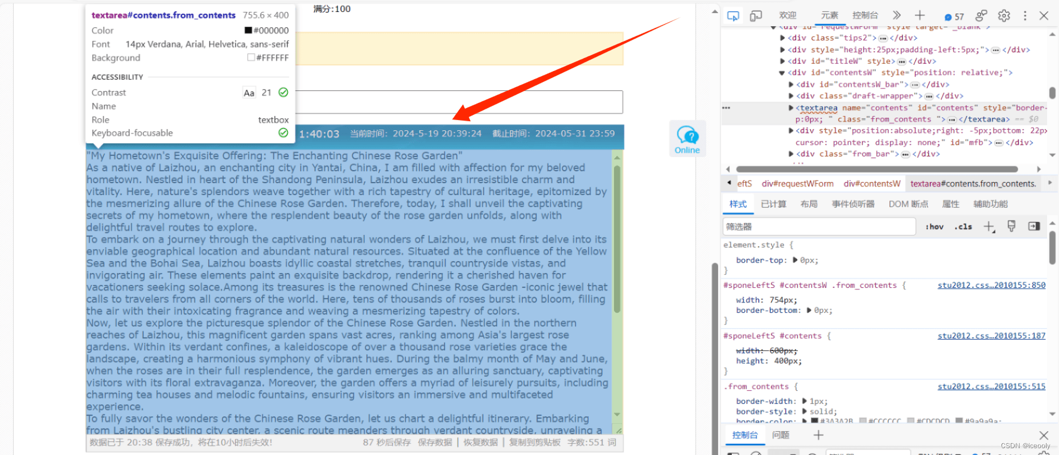Expand the border-bottom shorthand property

809,311
